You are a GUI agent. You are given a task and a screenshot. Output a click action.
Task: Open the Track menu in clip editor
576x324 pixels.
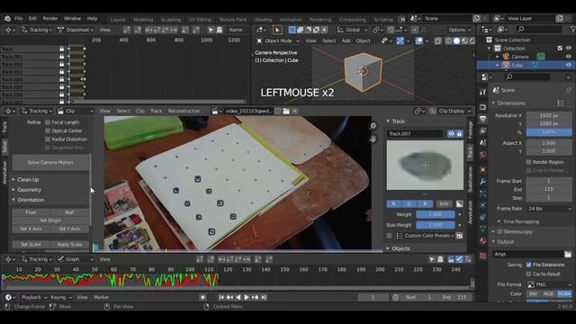coord(156,111)
